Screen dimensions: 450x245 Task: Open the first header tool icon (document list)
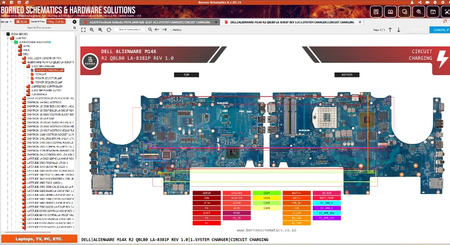[376, 12]
